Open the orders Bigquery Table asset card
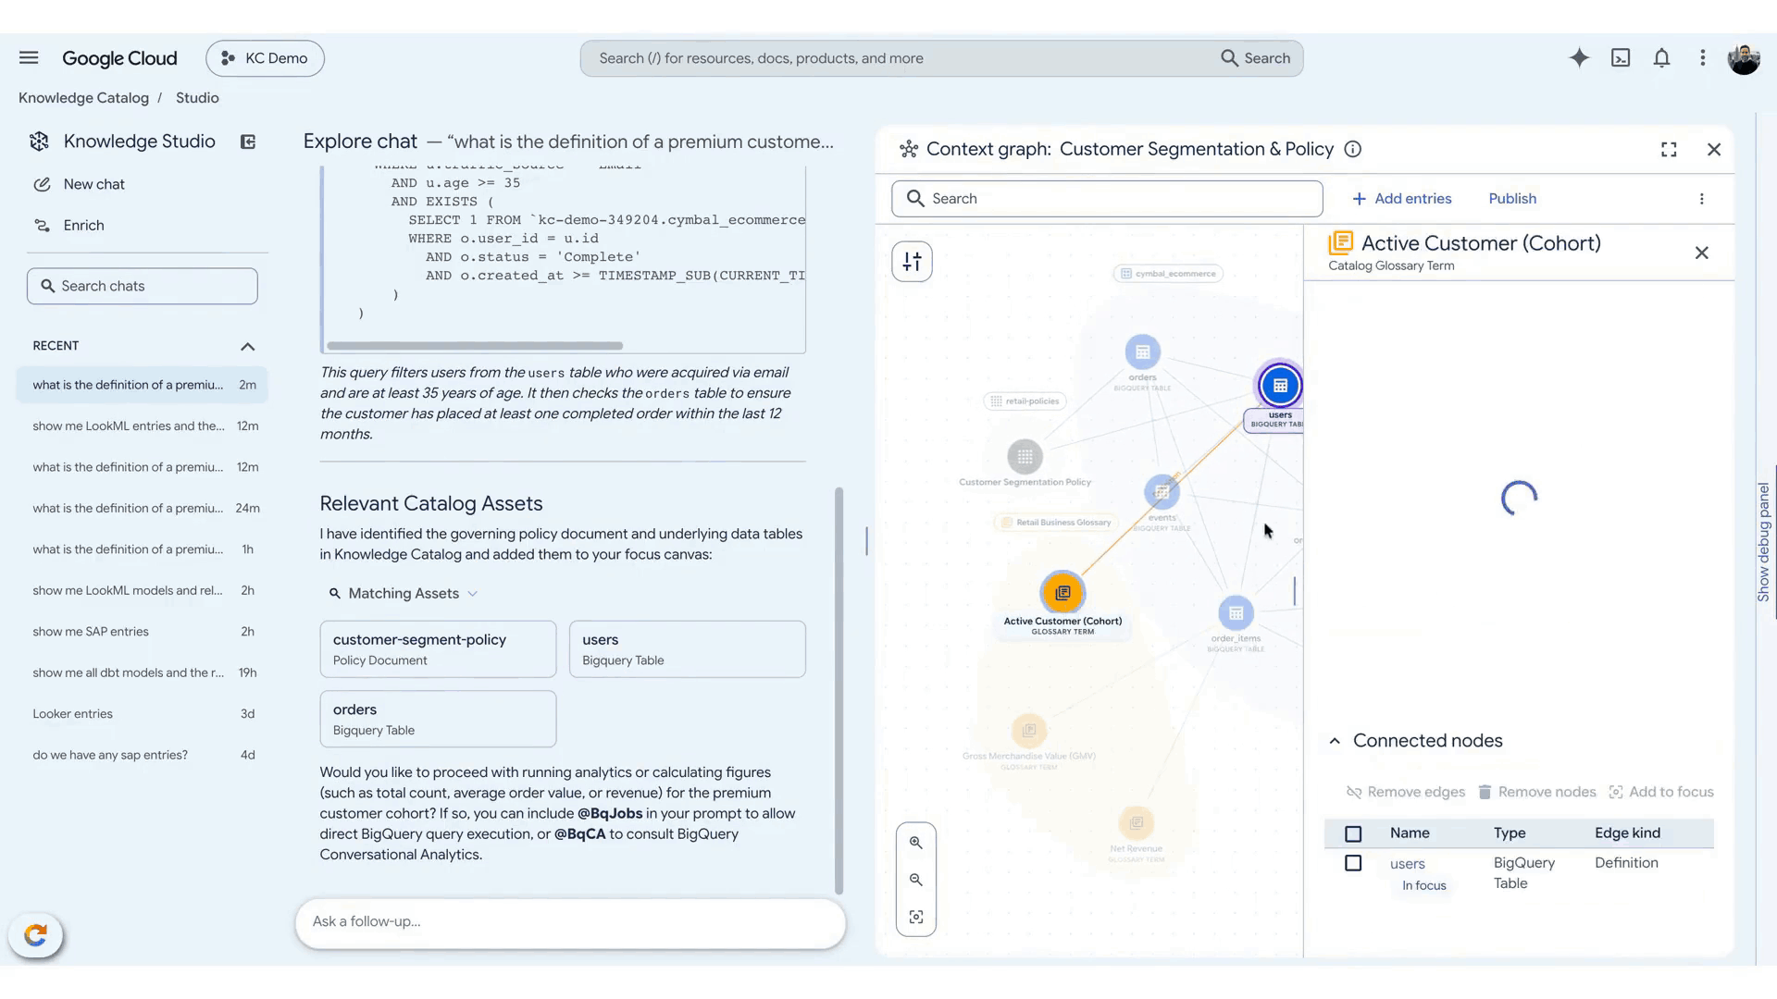1777x999 pixels. [x=438, y=719]
